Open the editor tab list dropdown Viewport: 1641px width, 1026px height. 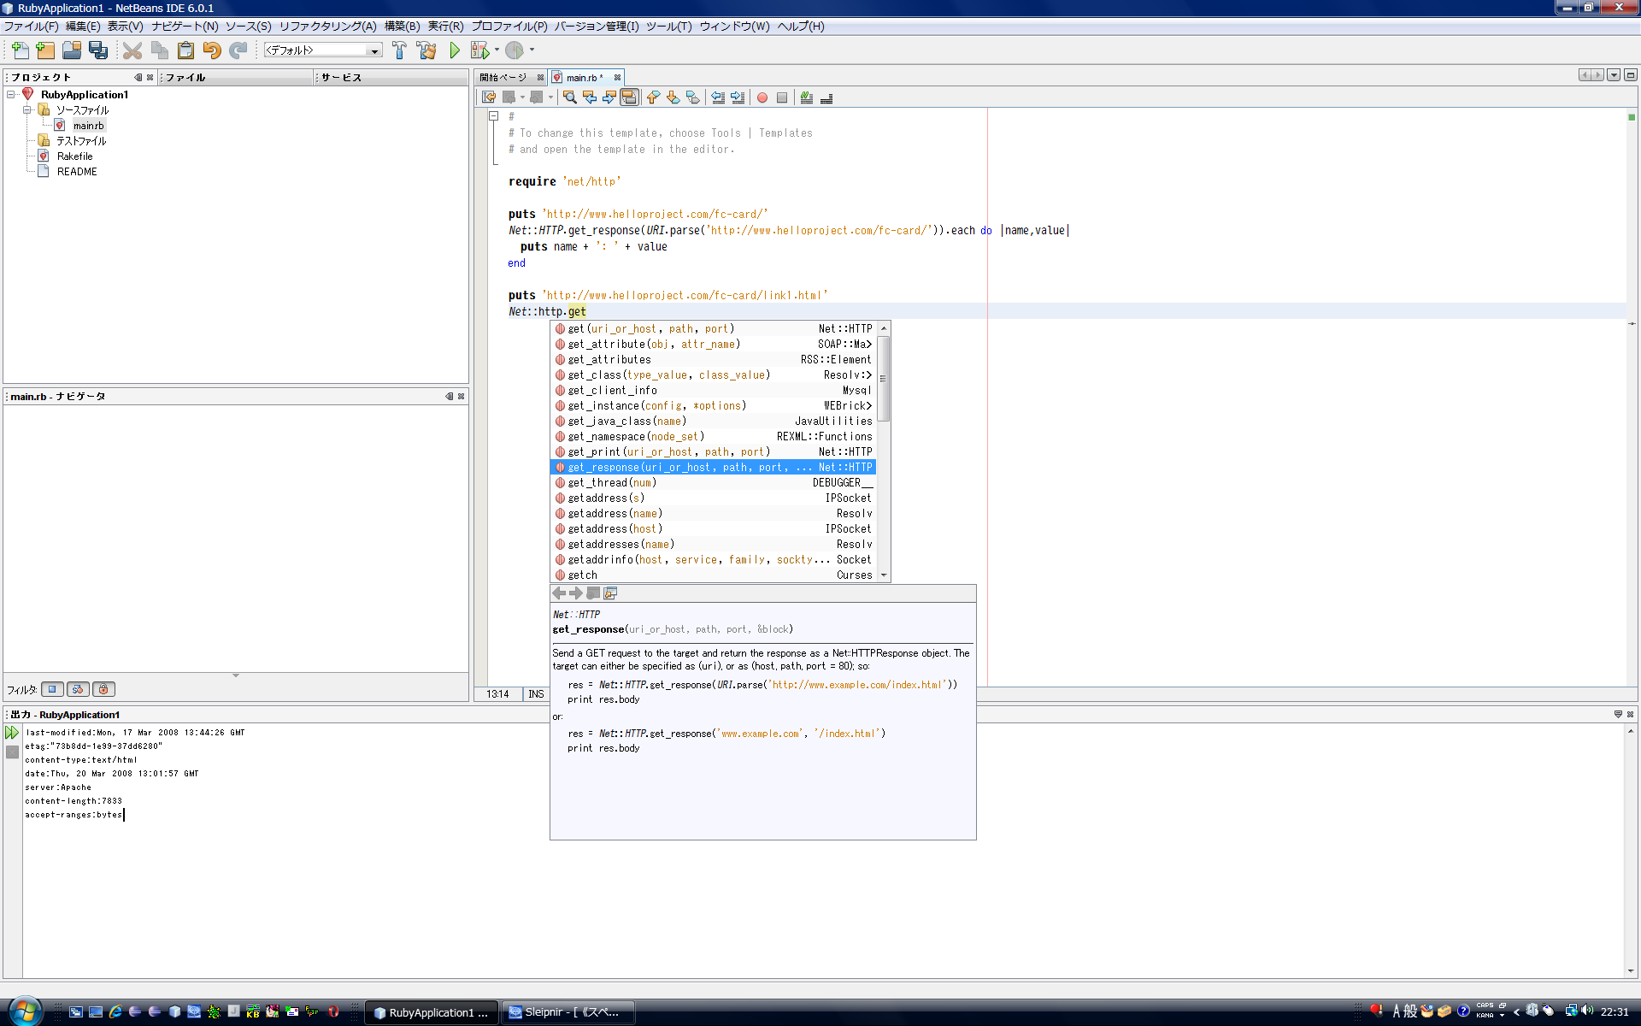point(1614,75)
